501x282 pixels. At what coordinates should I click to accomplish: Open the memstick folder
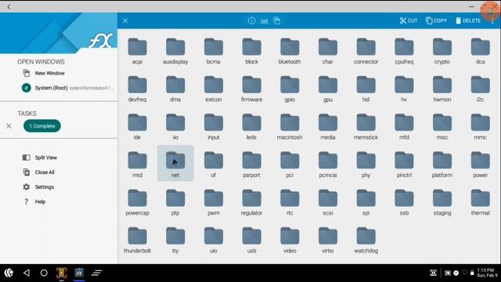coord(366,127)
